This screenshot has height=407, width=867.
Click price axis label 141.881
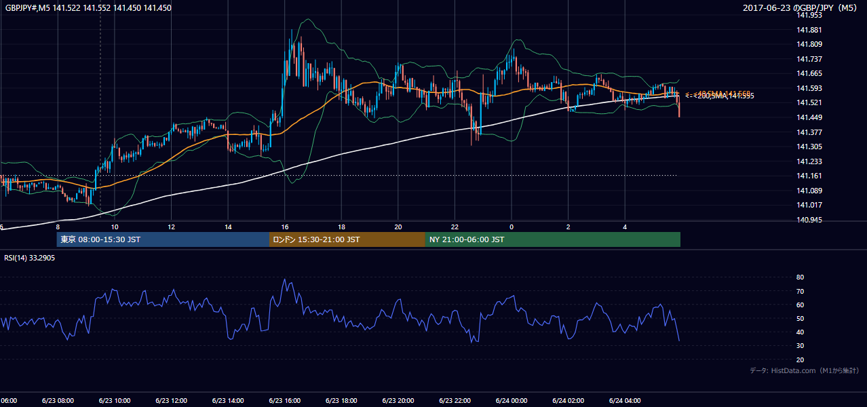[809, 30]
